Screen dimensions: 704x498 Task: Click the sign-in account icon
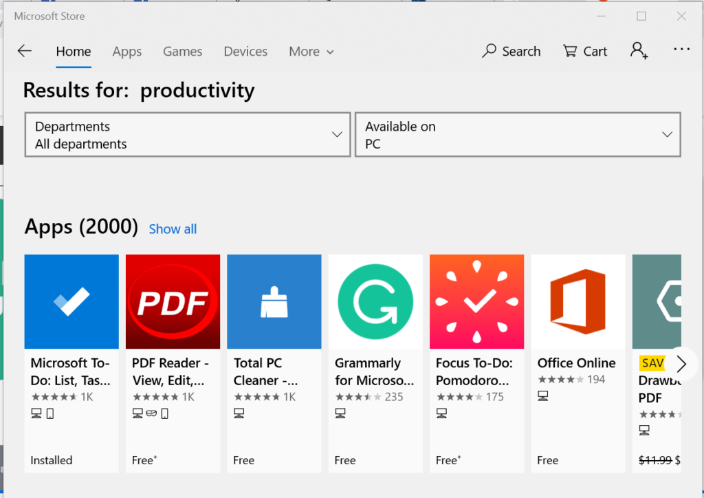639,51
